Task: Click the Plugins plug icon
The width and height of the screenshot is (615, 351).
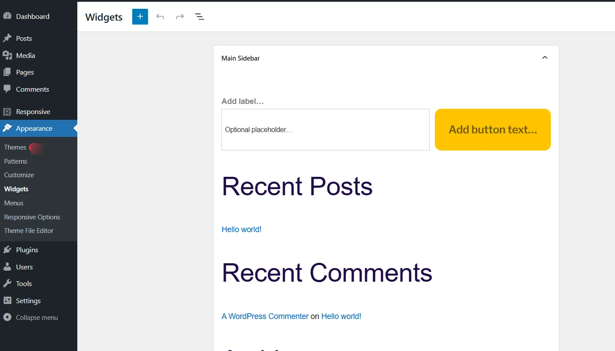Action: coord(7,250)
